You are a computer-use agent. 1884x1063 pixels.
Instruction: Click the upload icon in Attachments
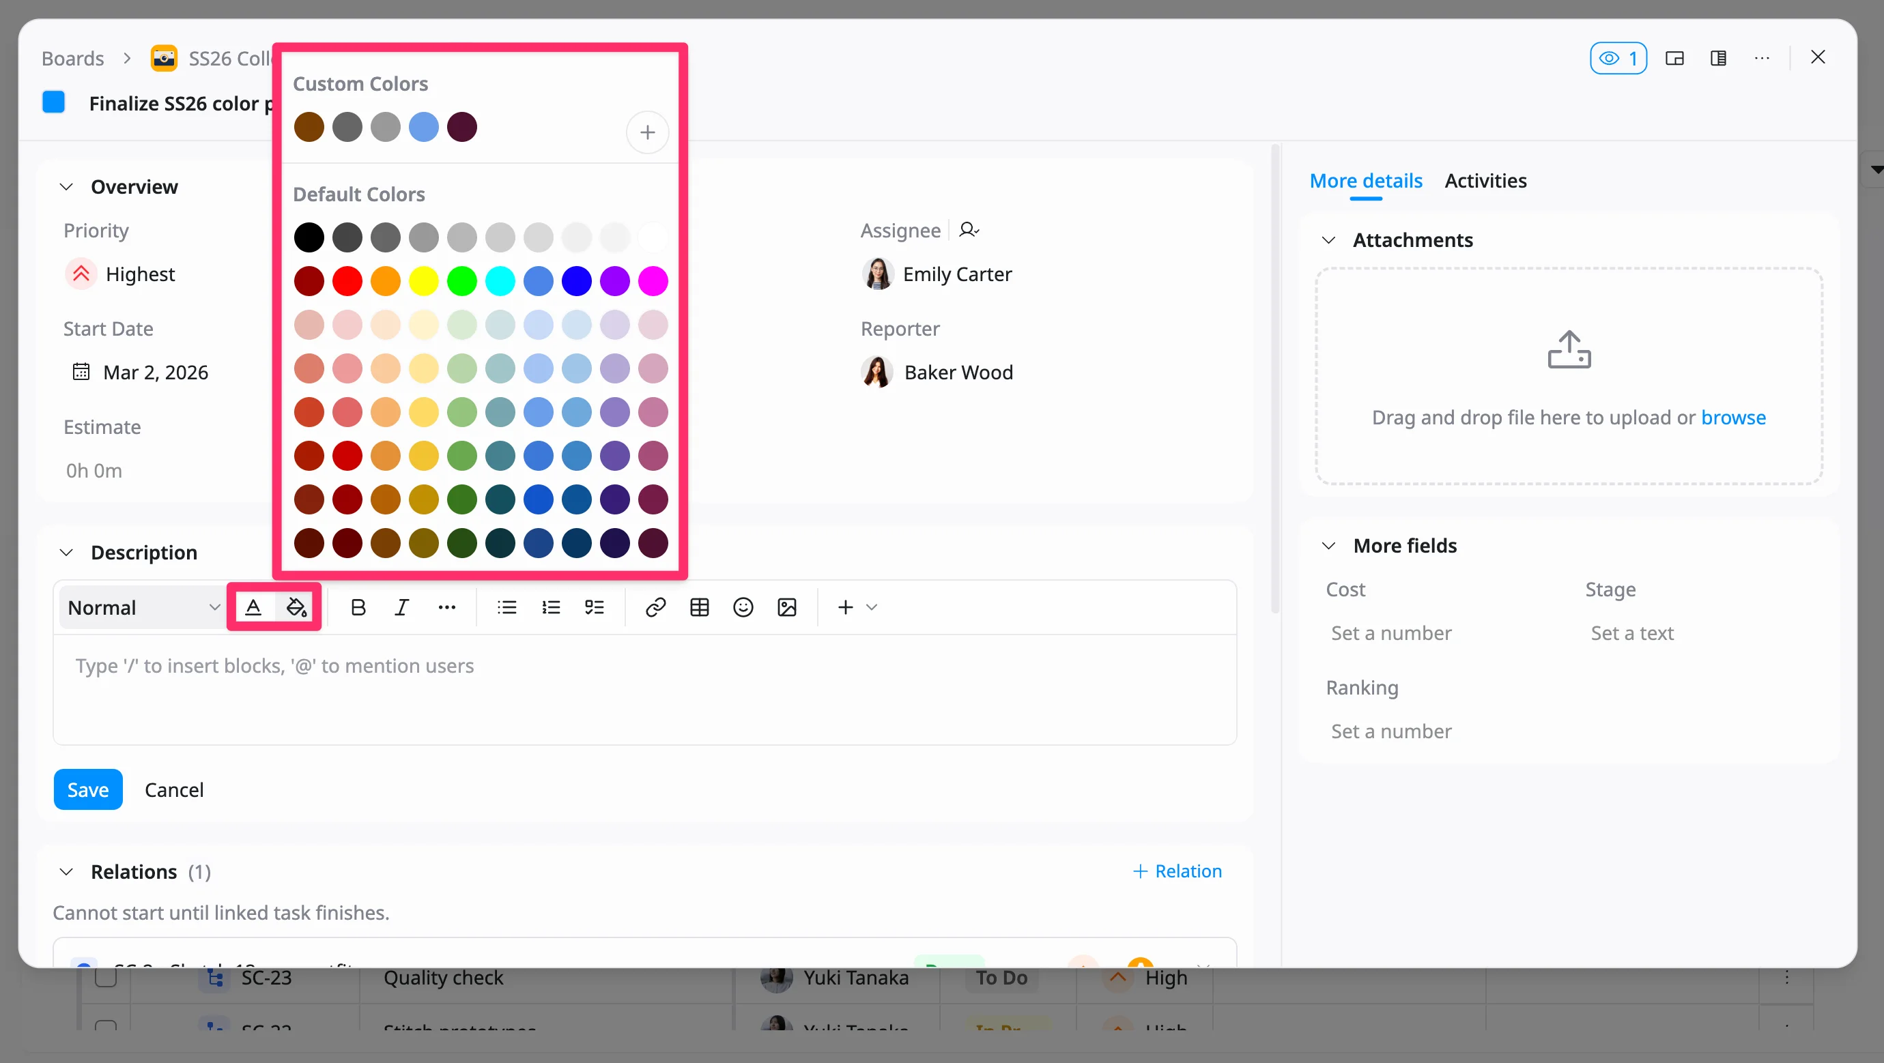1569,349
